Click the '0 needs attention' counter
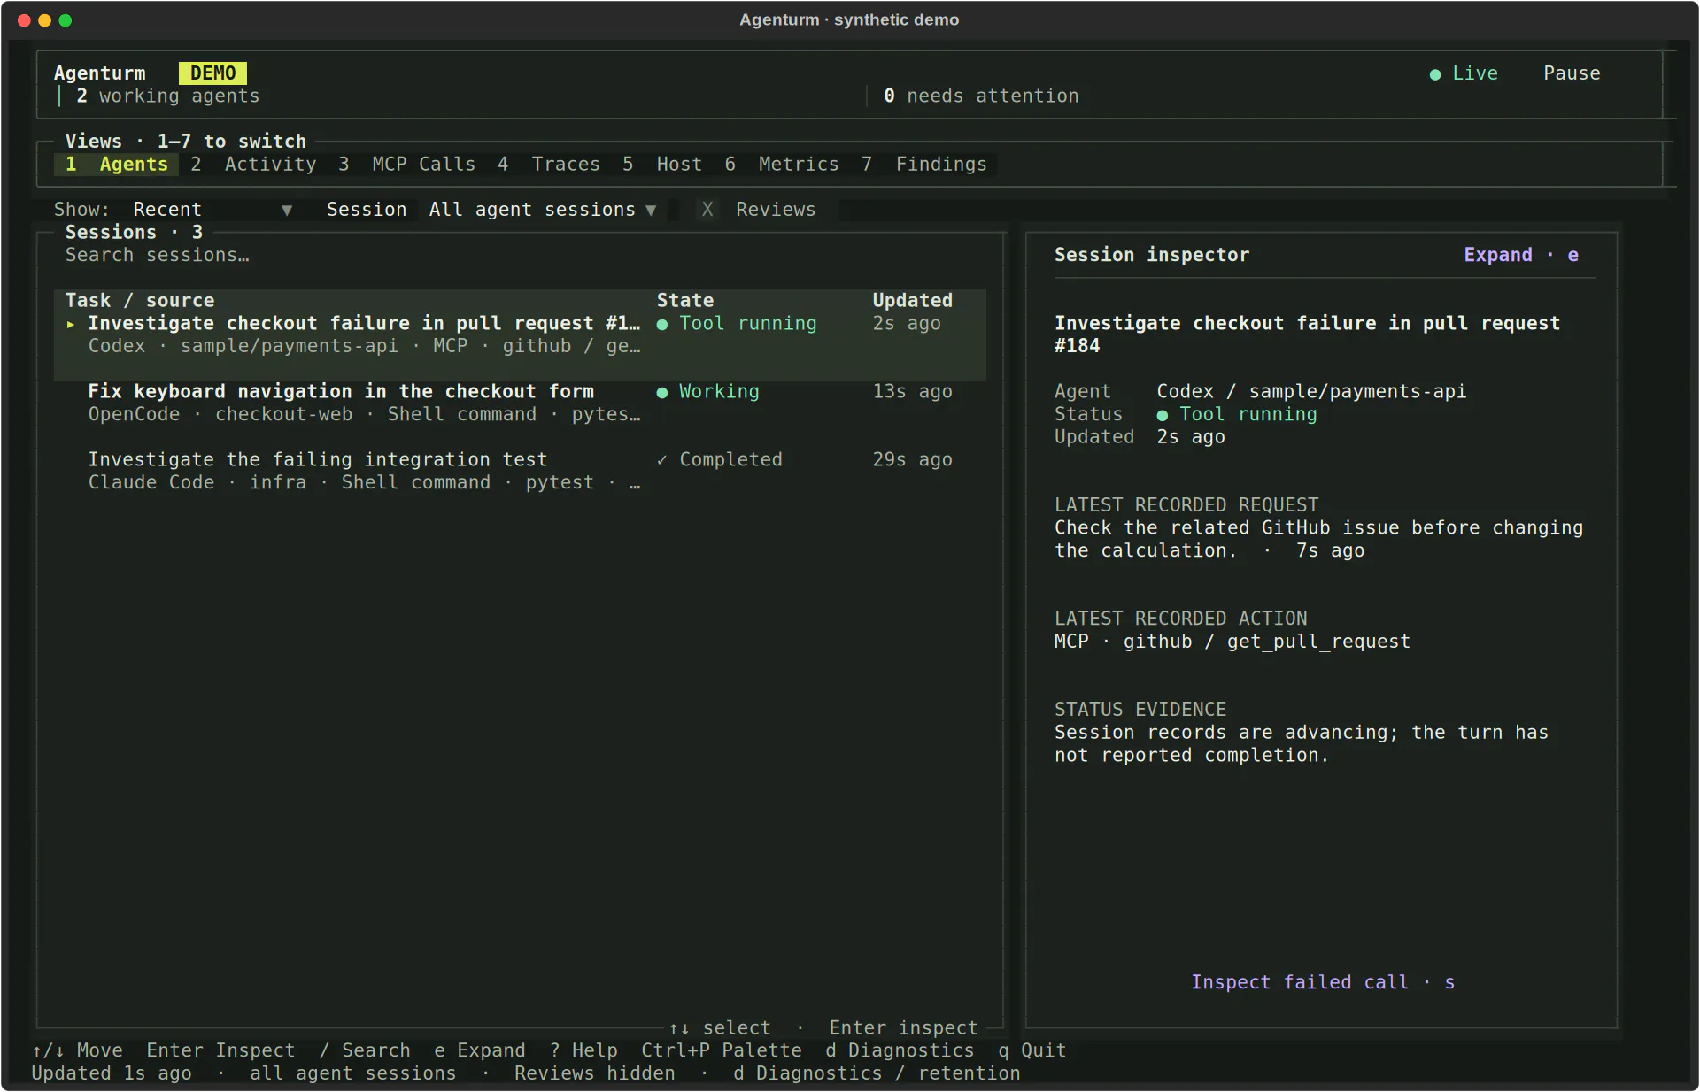This screenshot has width=1700, height=1092. tap(981, 96)
